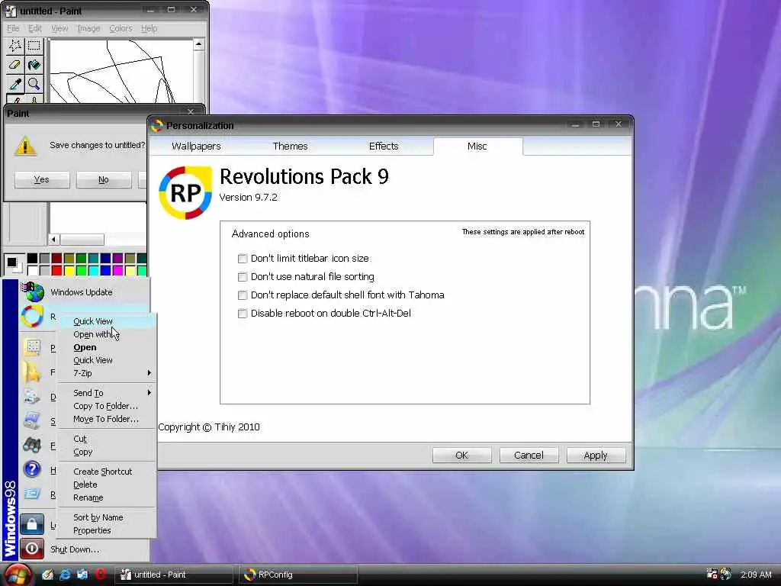Image resolution: width=781 pixels, height=586 pixels.
Task: Open the Run icon in Start menu
Action: click(32, 494)
